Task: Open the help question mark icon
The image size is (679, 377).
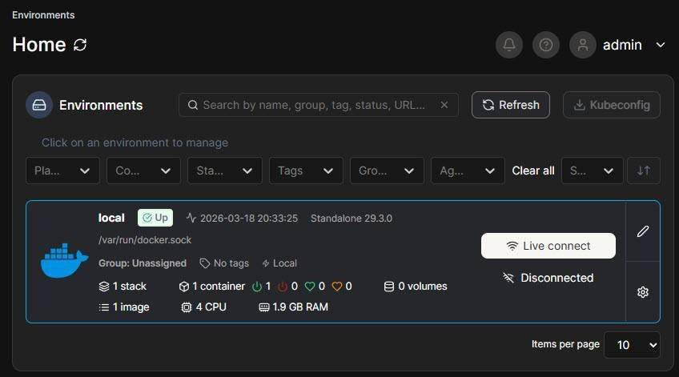Action: click(545, 45)
